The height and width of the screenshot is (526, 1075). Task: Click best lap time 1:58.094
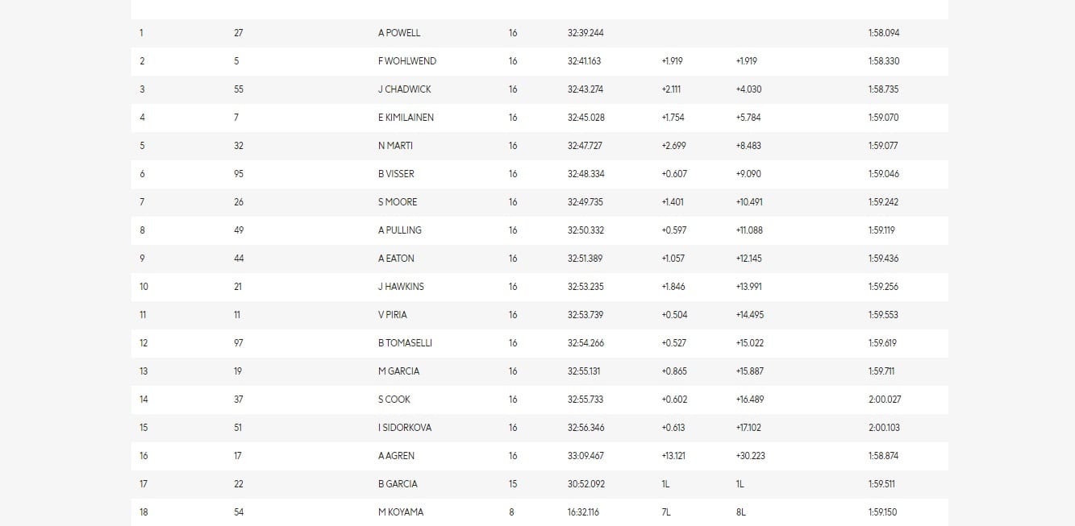pyautogui.click(x=883, y=33)
